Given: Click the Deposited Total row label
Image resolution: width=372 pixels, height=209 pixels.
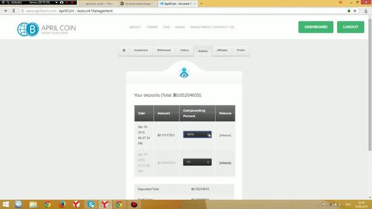Looking at the screenshot, I should pyautogui.click(x=148, y=189).
